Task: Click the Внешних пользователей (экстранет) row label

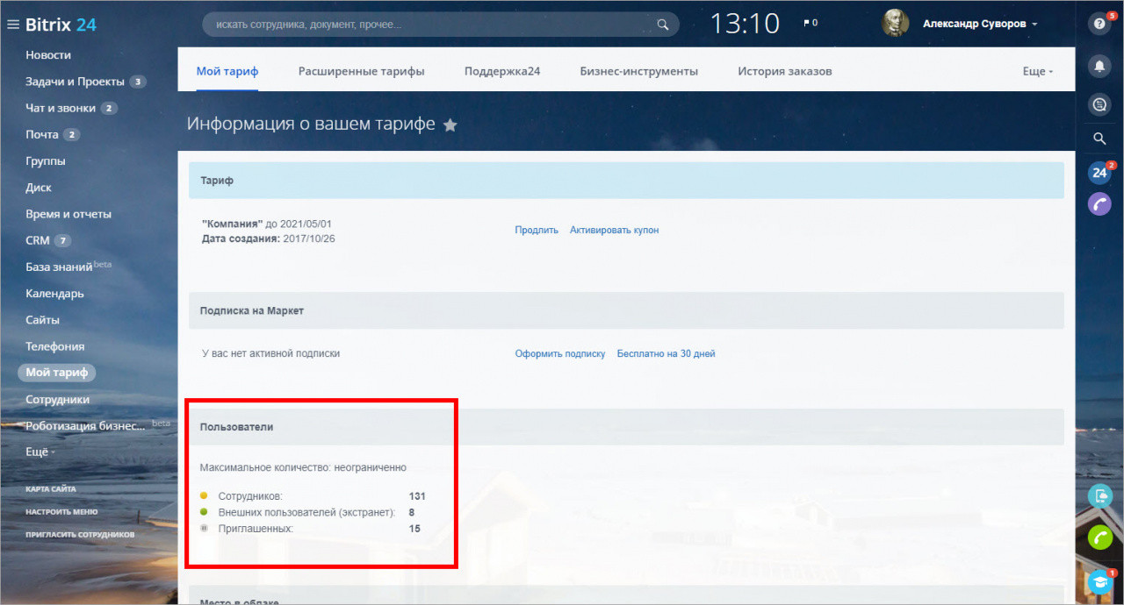Action: pos(306,512)
